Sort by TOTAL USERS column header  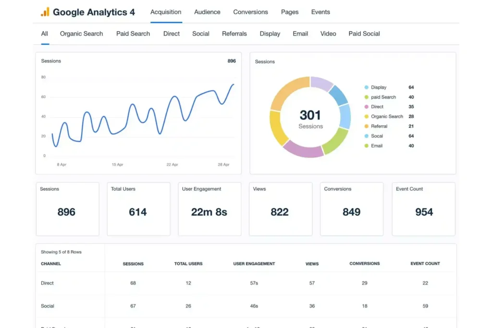[x=188, y=264]
